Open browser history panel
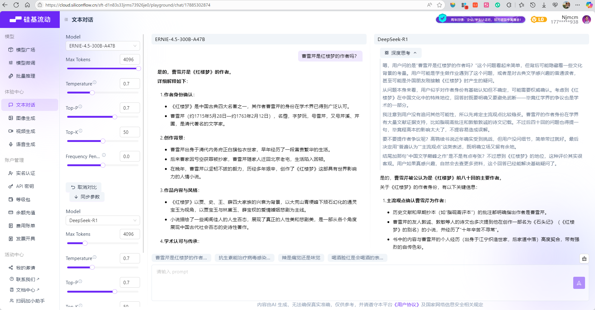This screenshot has width=595, height=310. click(x=533, y=5)
